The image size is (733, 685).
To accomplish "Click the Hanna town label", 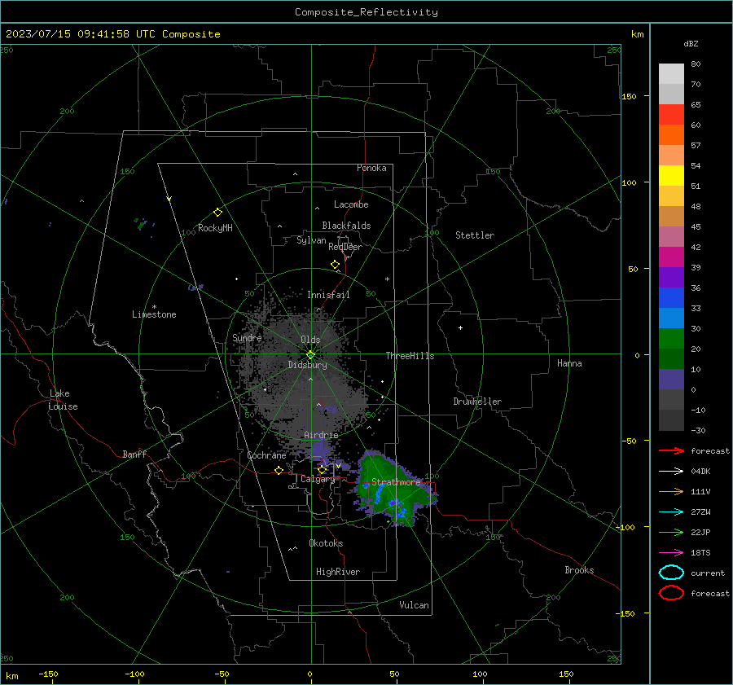I will (x=569, y=363).
